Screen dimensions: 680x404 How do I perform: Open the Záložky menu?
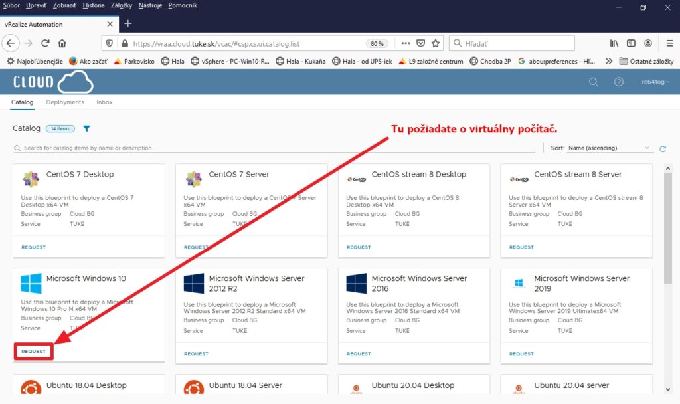click(121, 5)
